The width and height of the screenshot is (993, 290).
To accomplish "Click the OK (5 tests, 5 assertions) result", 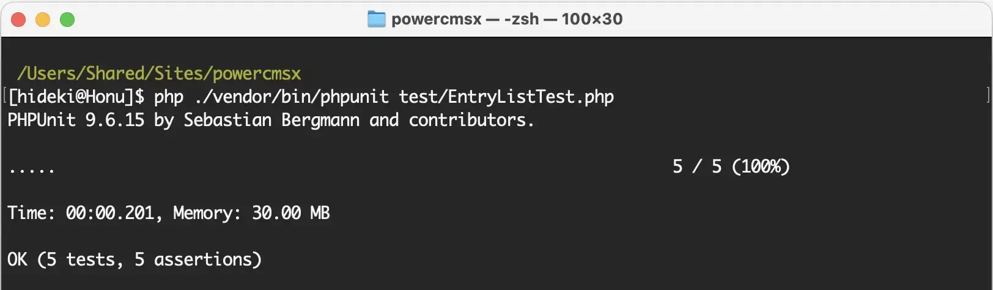I will tap(135, 260).
